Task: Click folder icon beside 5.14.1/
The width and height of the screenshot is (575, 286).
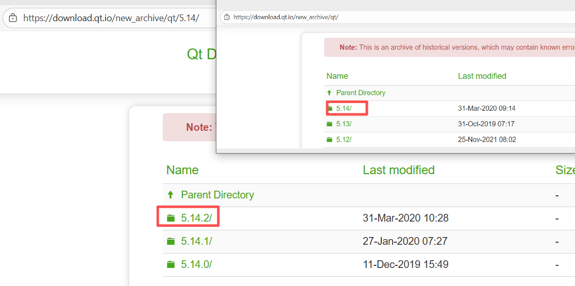Action: coord(171,241)
